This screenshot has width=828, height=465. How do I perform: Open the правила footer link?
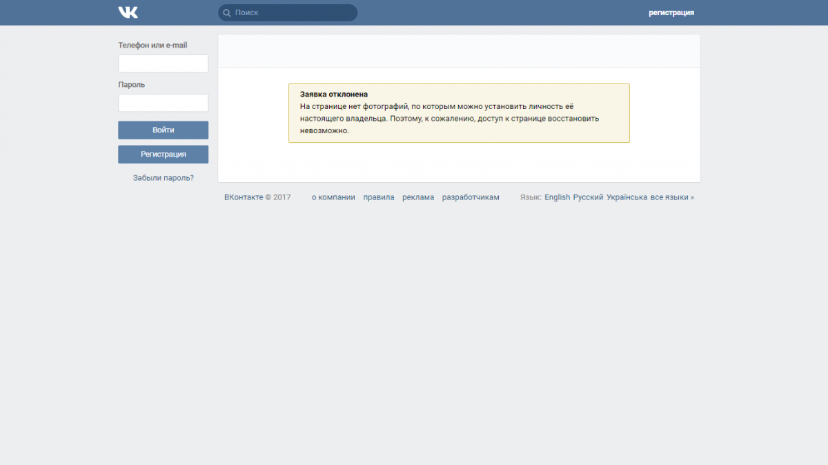(x=379, y=197)
